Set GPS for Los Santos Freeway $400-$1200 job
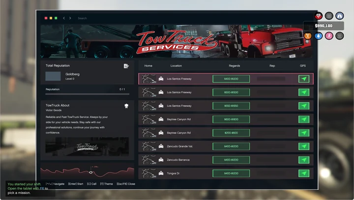Image resolution: width=354 pixels, height=200 pixels. click(x=304, y=79)
